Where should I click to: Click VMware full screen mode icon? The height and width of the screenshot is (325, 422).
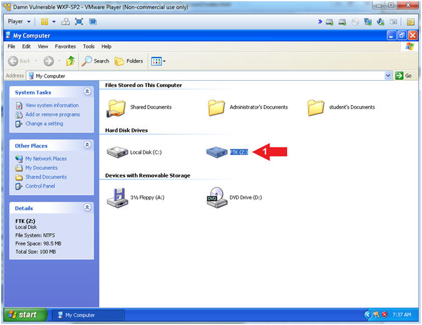click(x=79, y=21)
